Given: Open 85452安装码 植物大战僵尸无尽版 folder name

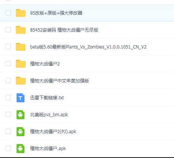Looking at the screenshot, I should coord(64,30).
